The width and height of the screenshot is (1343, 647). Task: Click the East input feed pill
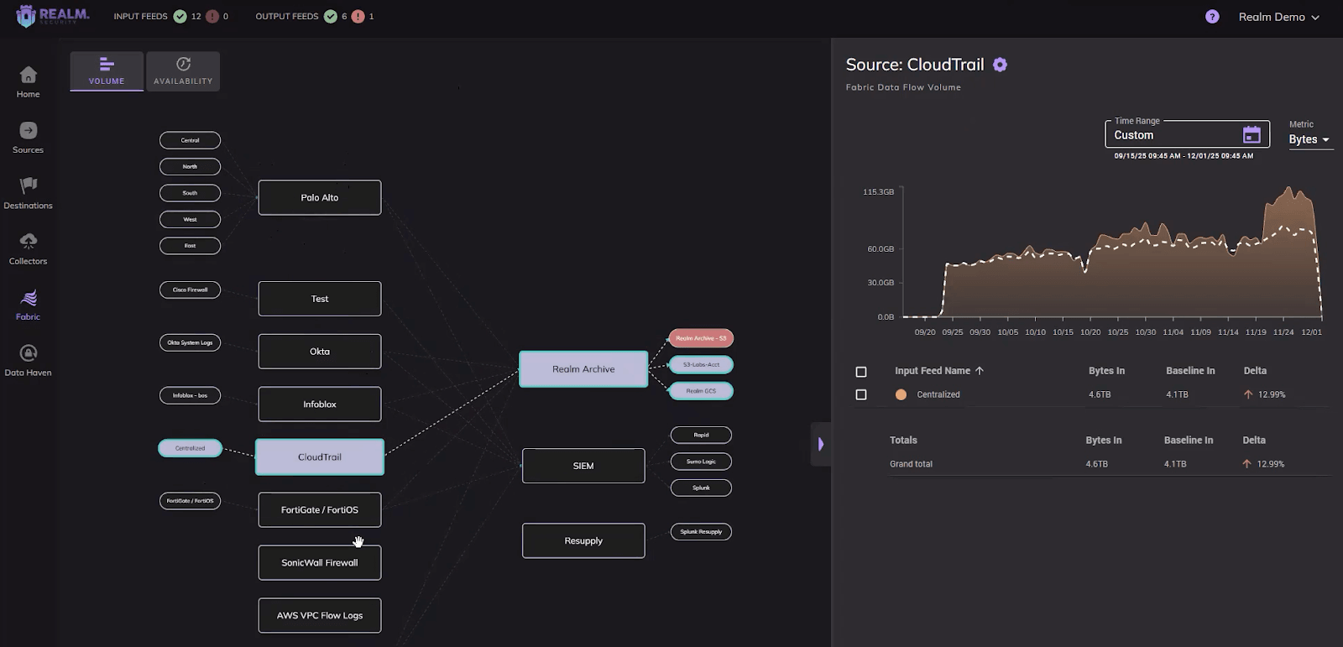[191, 246]
